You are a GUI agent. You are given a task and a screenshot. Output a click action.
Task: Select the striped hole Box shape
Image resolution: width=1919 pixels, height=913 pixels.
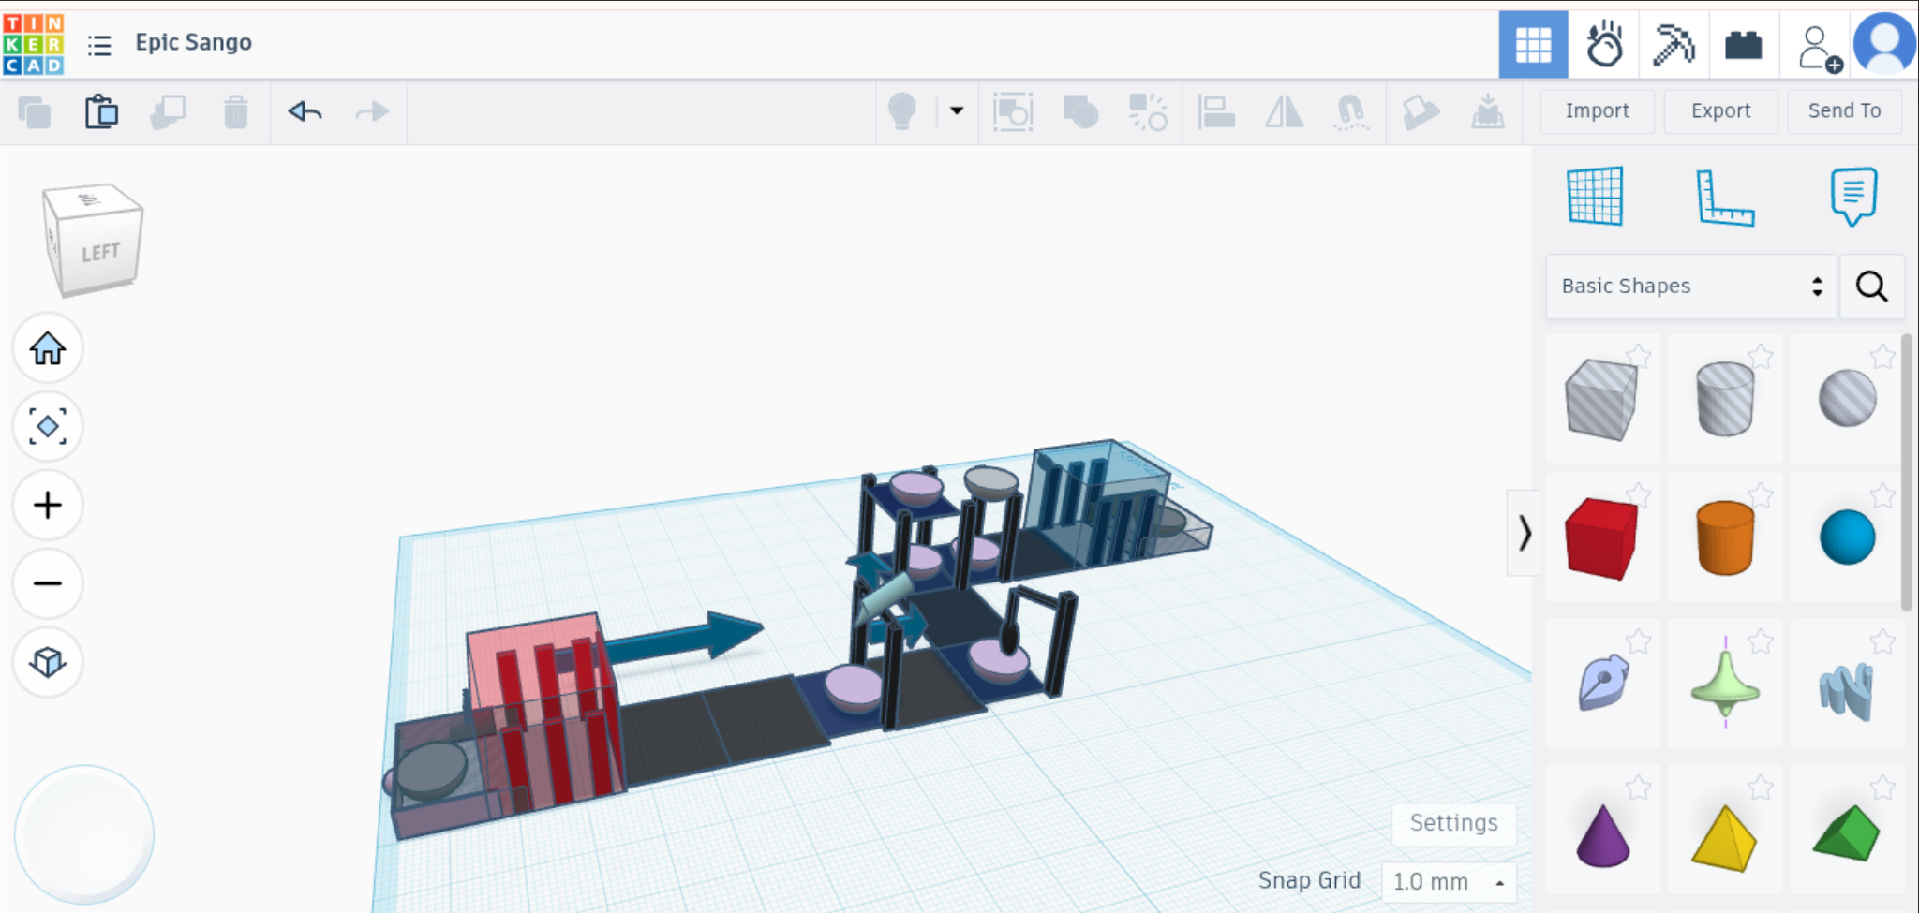[x=1601, y=399]
